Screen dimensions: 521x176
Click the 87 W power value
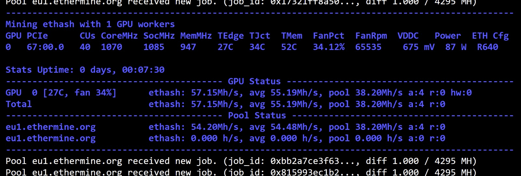(x=456, y=47)
